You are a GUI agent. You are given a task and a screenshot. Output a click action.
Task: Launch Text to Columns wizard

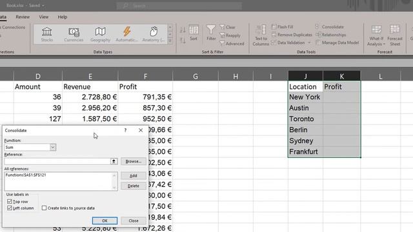pos(261,35)
